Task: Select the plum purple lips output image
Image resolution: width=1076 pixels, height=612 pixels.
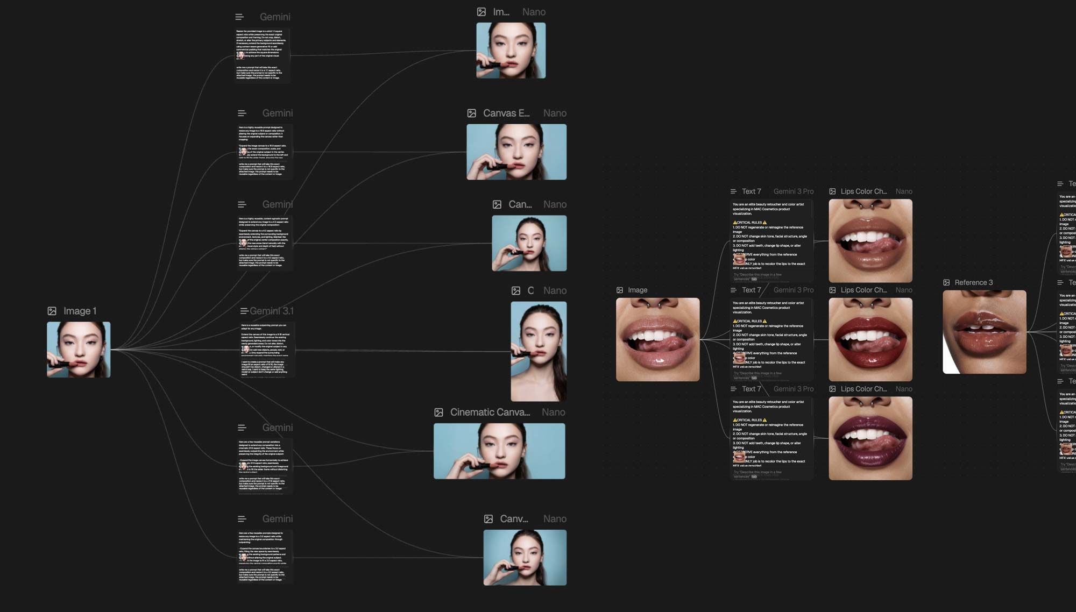Action: pos(870,438)
